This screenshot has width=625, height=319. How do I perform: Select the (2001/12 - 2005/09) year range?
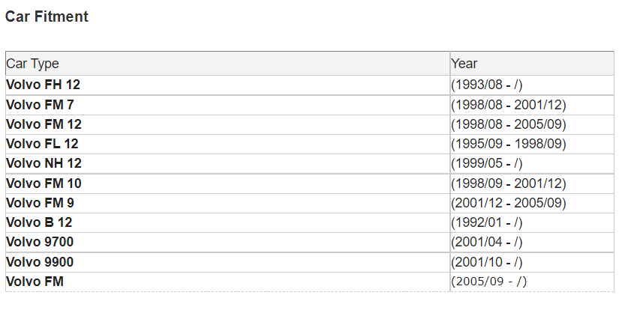click(508, 203)
